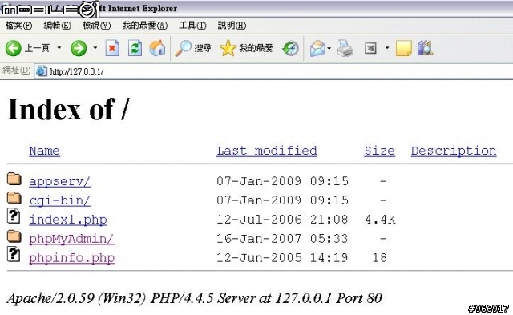Open Search with the magnifier icon
Image resolution: width=513 pixels, height=315 pixels.
193,48
